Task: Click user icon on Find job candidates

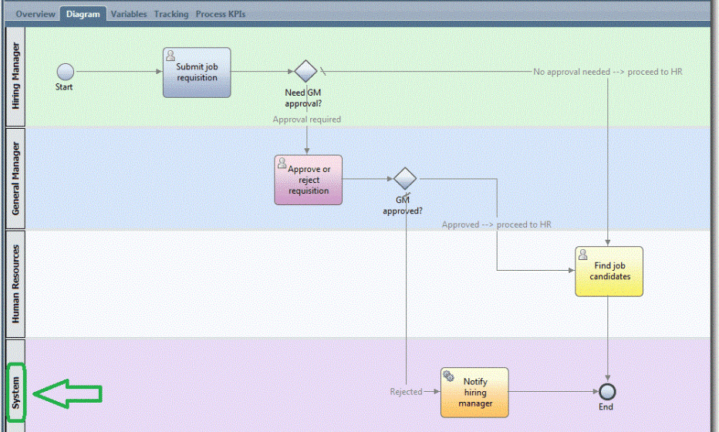Action: point(583,255)
